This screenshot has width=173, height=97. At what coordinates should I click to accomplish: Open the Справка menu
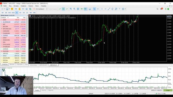(44, 6)
